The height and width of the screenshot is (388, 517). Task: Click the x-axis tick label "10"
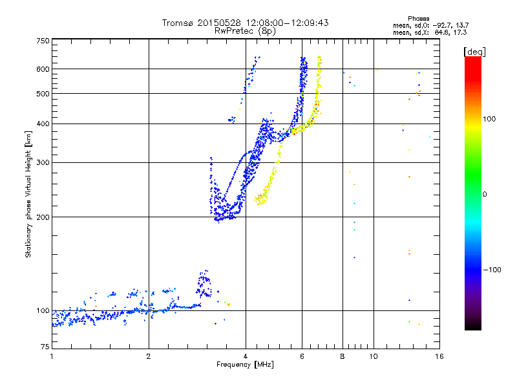pyautogui.click(x=374, y=356)
